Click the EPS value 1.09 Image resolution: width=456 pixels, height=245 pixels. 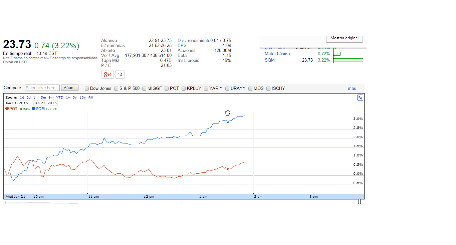[x=227, y=46]
